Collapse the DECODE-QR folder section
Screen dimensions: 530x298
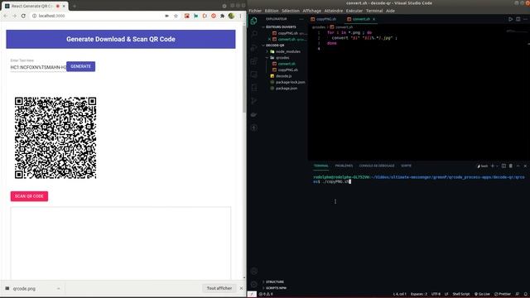click(x=274, y=46)
